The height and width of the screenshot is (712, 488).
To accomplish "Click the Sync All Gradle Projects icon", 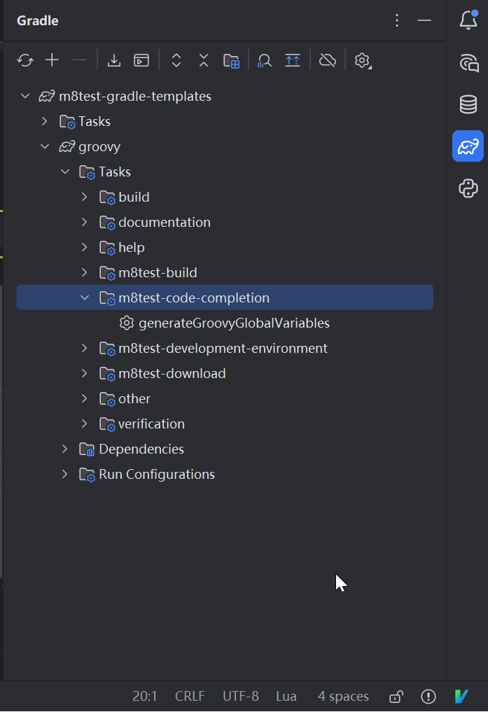I will 25,60.
